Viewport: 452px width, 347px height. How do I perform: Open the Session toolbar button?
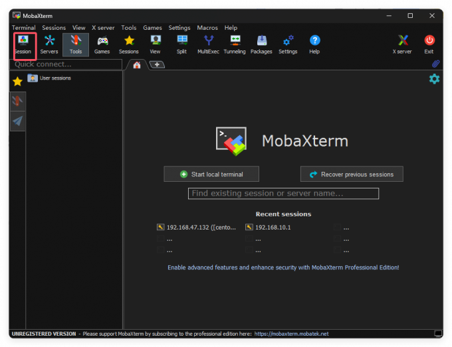pos(23,45)
